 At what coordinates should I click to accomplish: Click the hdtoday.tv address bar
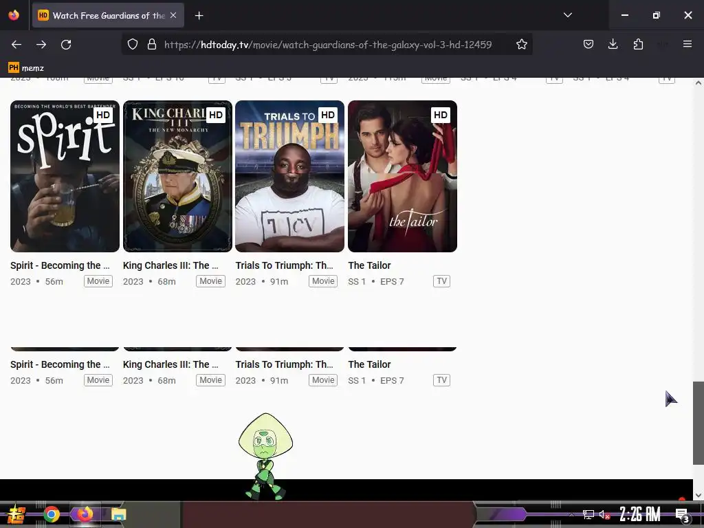[x=328, y=45]
